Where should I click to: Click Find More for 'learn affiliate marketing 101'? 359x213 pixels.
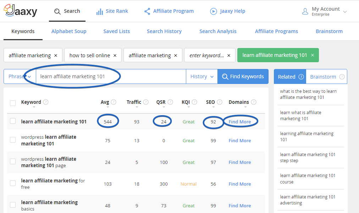(240, 122)
